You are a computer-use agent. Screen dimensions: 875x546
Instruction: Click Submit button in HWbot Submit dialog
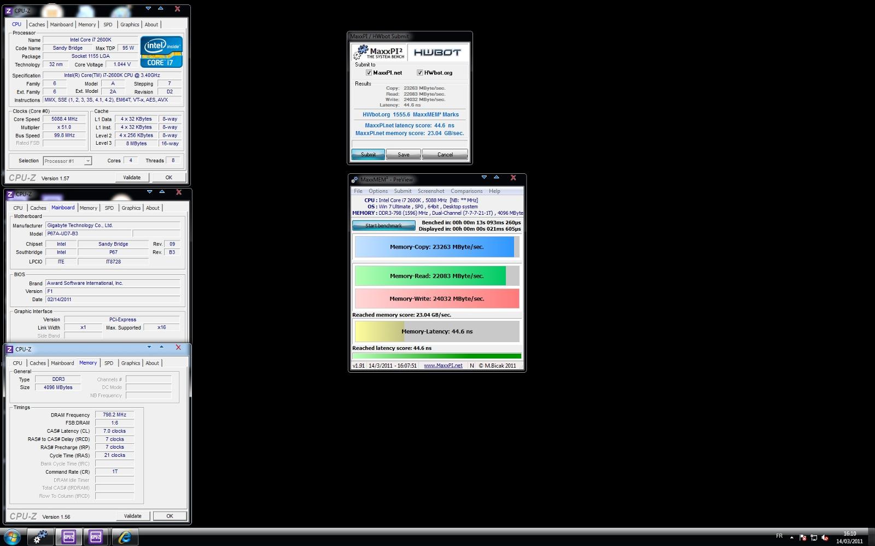pyautogui.click(x=368, y=155)
